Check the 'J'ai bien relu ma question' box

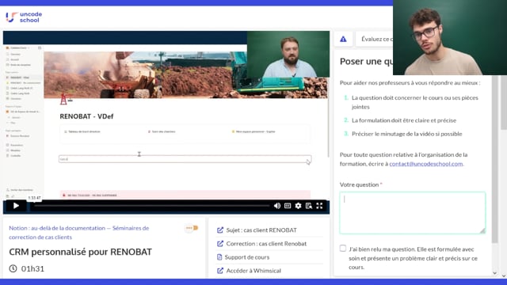coord(343,248)
